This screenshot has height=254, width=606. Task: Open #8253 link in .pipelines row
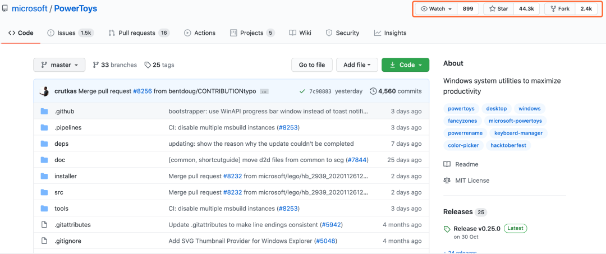(x=288, y=127)
